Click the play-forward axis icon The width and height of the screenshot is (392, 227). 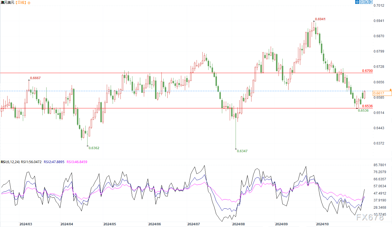coord(366,2)
